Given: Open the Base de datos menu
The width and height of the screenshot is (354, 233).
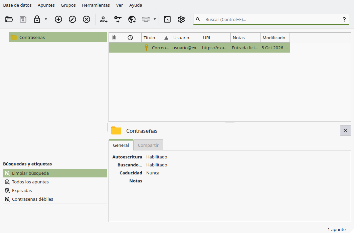Looking at the screenshot, I should [17, 5].
